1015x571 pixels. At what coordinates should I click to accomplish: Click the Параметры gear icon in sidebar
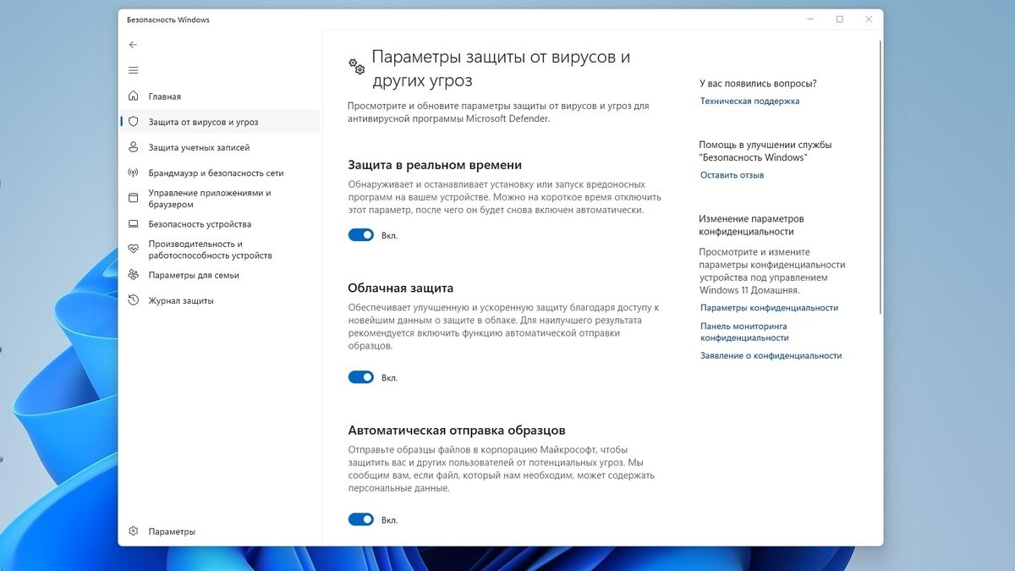[133, 531]
